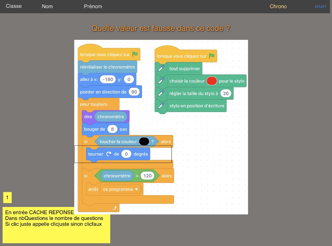Open the 'ce programme' dropdown arrow
Viewport: 332px width, 246px height.
[137, 189]
